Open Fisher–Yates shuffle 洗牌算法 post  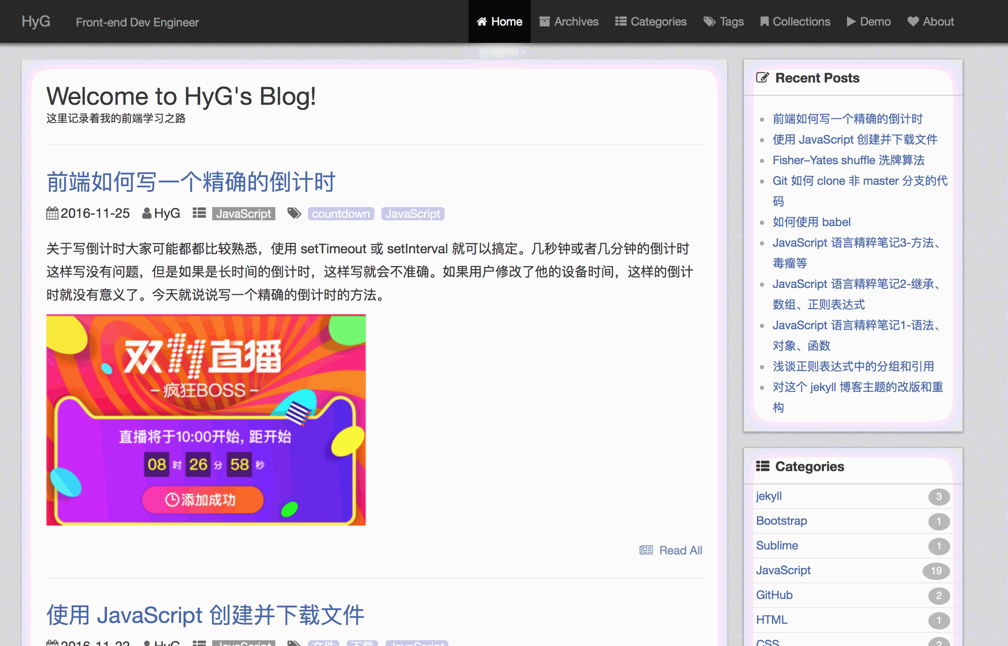[x=848, y=160]
